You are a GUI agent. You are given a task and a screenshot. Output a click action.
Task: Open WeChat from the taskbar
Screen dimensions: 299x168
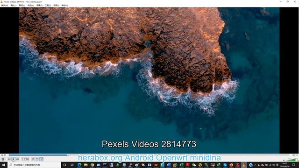194,165
